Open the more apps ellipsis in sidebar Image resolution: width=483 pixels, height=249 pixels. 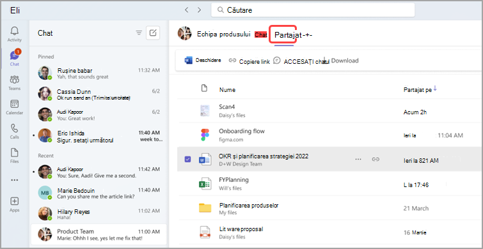coord(15,180)
